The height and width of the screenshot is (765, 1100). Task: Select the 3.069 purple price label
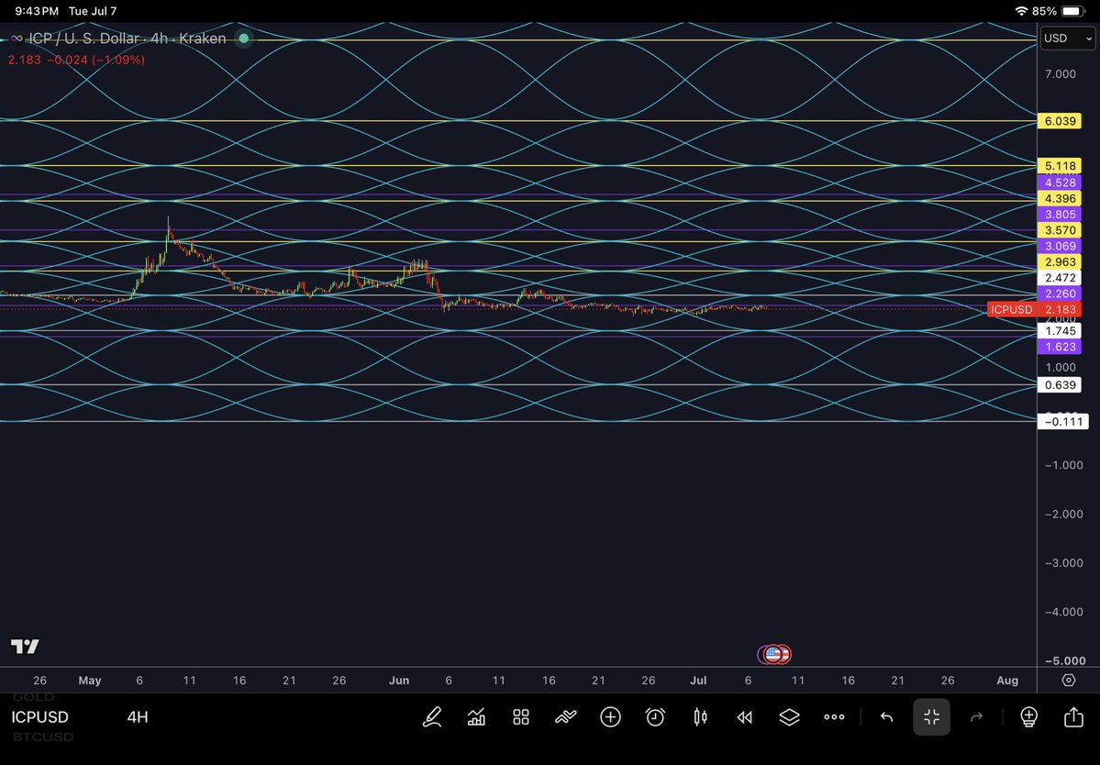click(1060, 246)
